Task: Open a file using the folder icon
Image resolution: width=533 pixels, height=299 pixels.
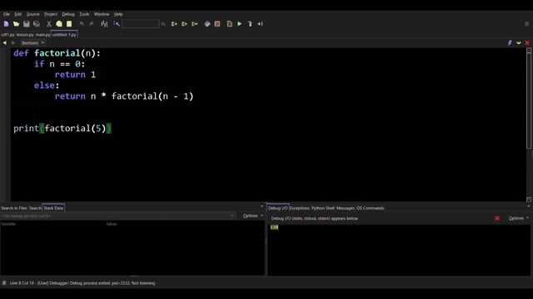Action: 16,24
